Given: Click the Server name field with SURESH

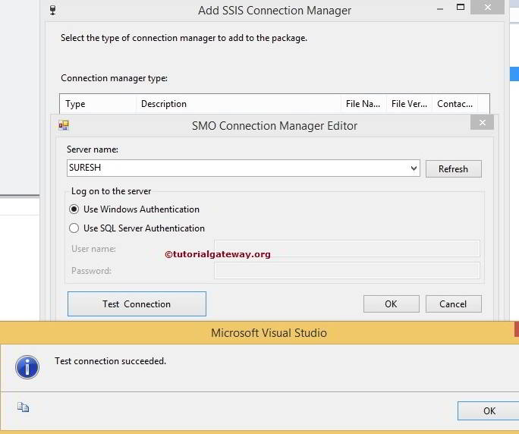Looking at the screenshot, I should tap(244, 168).
